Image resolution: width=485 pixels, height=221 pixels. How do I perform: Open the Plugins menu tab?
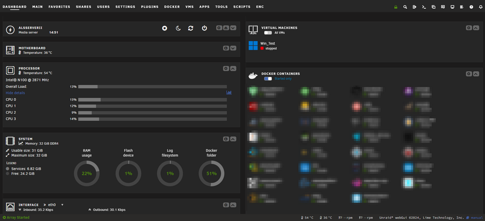pos(150,7)
